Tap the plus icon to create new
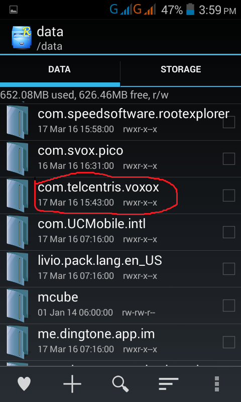The height and width of the screenshot is (402, 241). point(72,384)
